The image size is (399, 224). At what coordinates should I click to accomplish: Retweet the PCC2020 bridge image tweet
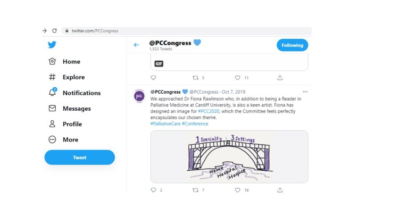(x=195, y=190)
